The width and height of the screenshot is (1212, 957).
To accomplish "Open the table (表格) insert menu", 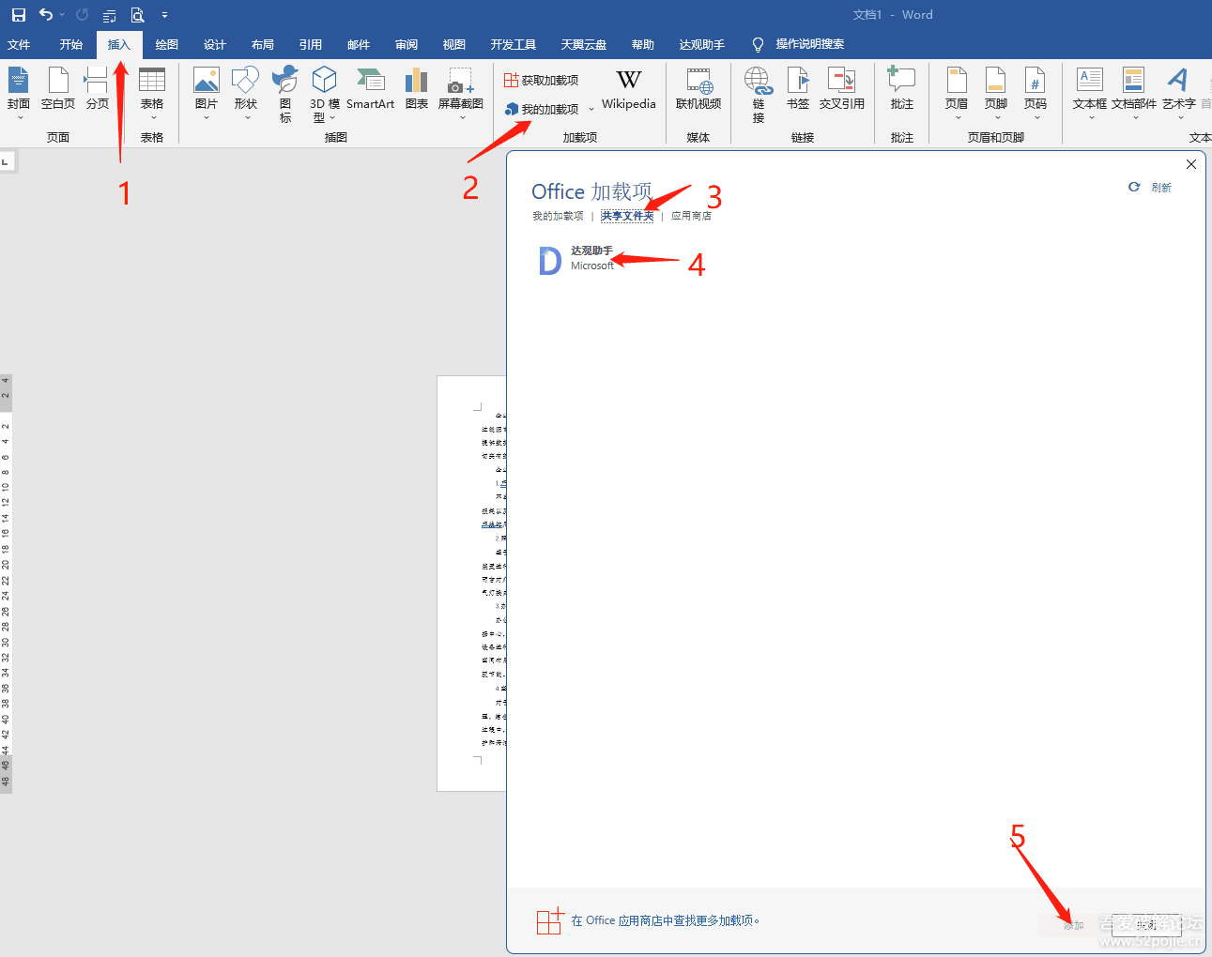I will tap(152, 94).
